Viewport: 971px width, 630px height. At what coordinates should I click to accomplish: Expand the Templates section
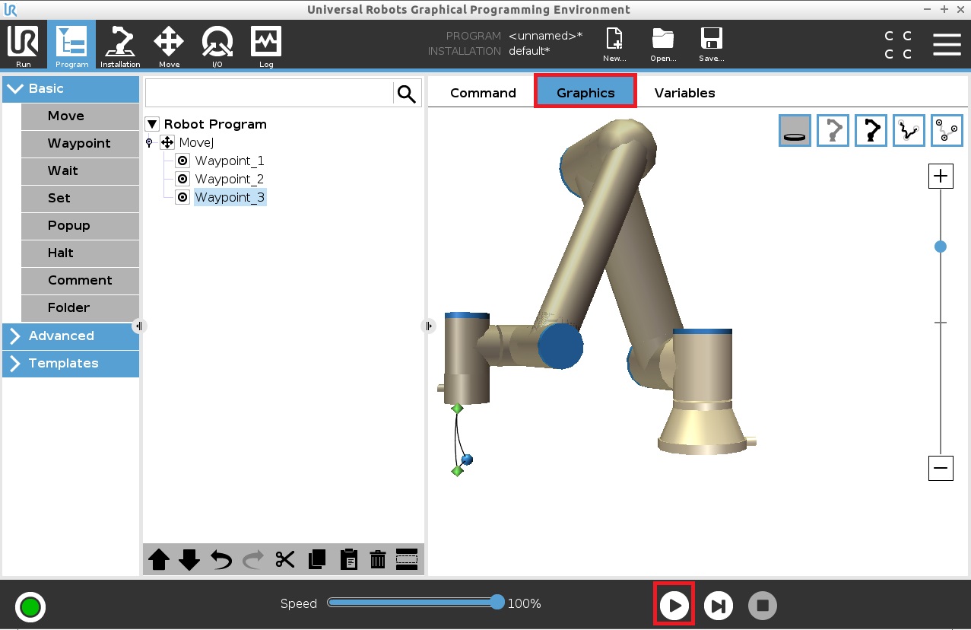pos(71,363)
